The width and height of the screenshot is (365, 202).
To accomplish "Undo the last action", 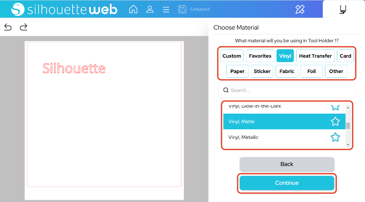I will pyautogui.click(x=8, y=27).
